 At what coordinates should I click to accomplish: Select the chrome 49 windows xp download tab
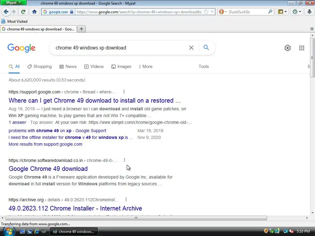coord(38,29)
